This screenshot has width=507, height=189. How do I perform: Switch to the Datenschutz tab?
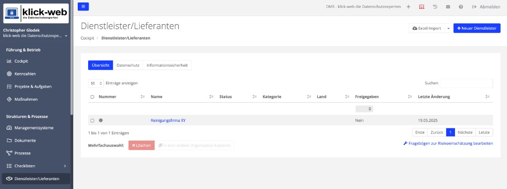coord(128,65)
